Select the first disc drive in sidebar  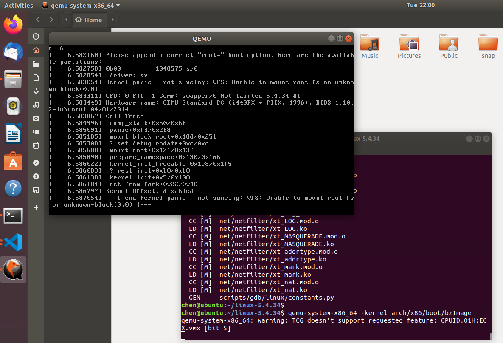coord(36,163)
